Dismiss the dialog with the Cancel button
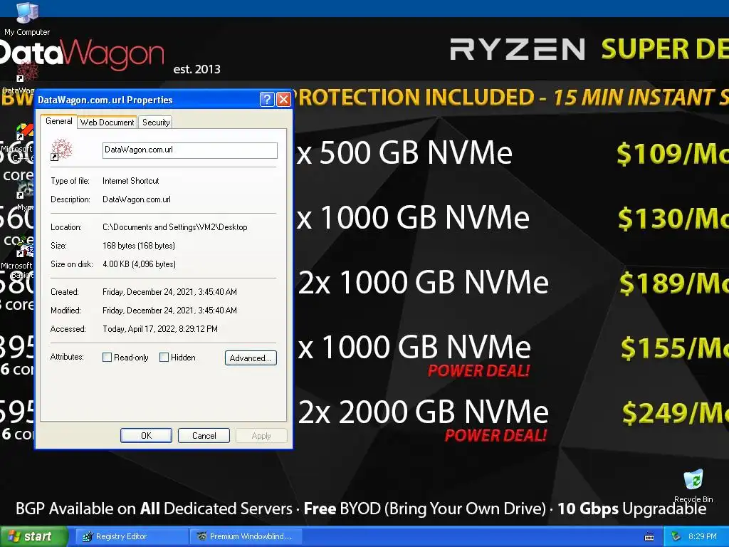 pyautogui.click(x=204, y=435)
